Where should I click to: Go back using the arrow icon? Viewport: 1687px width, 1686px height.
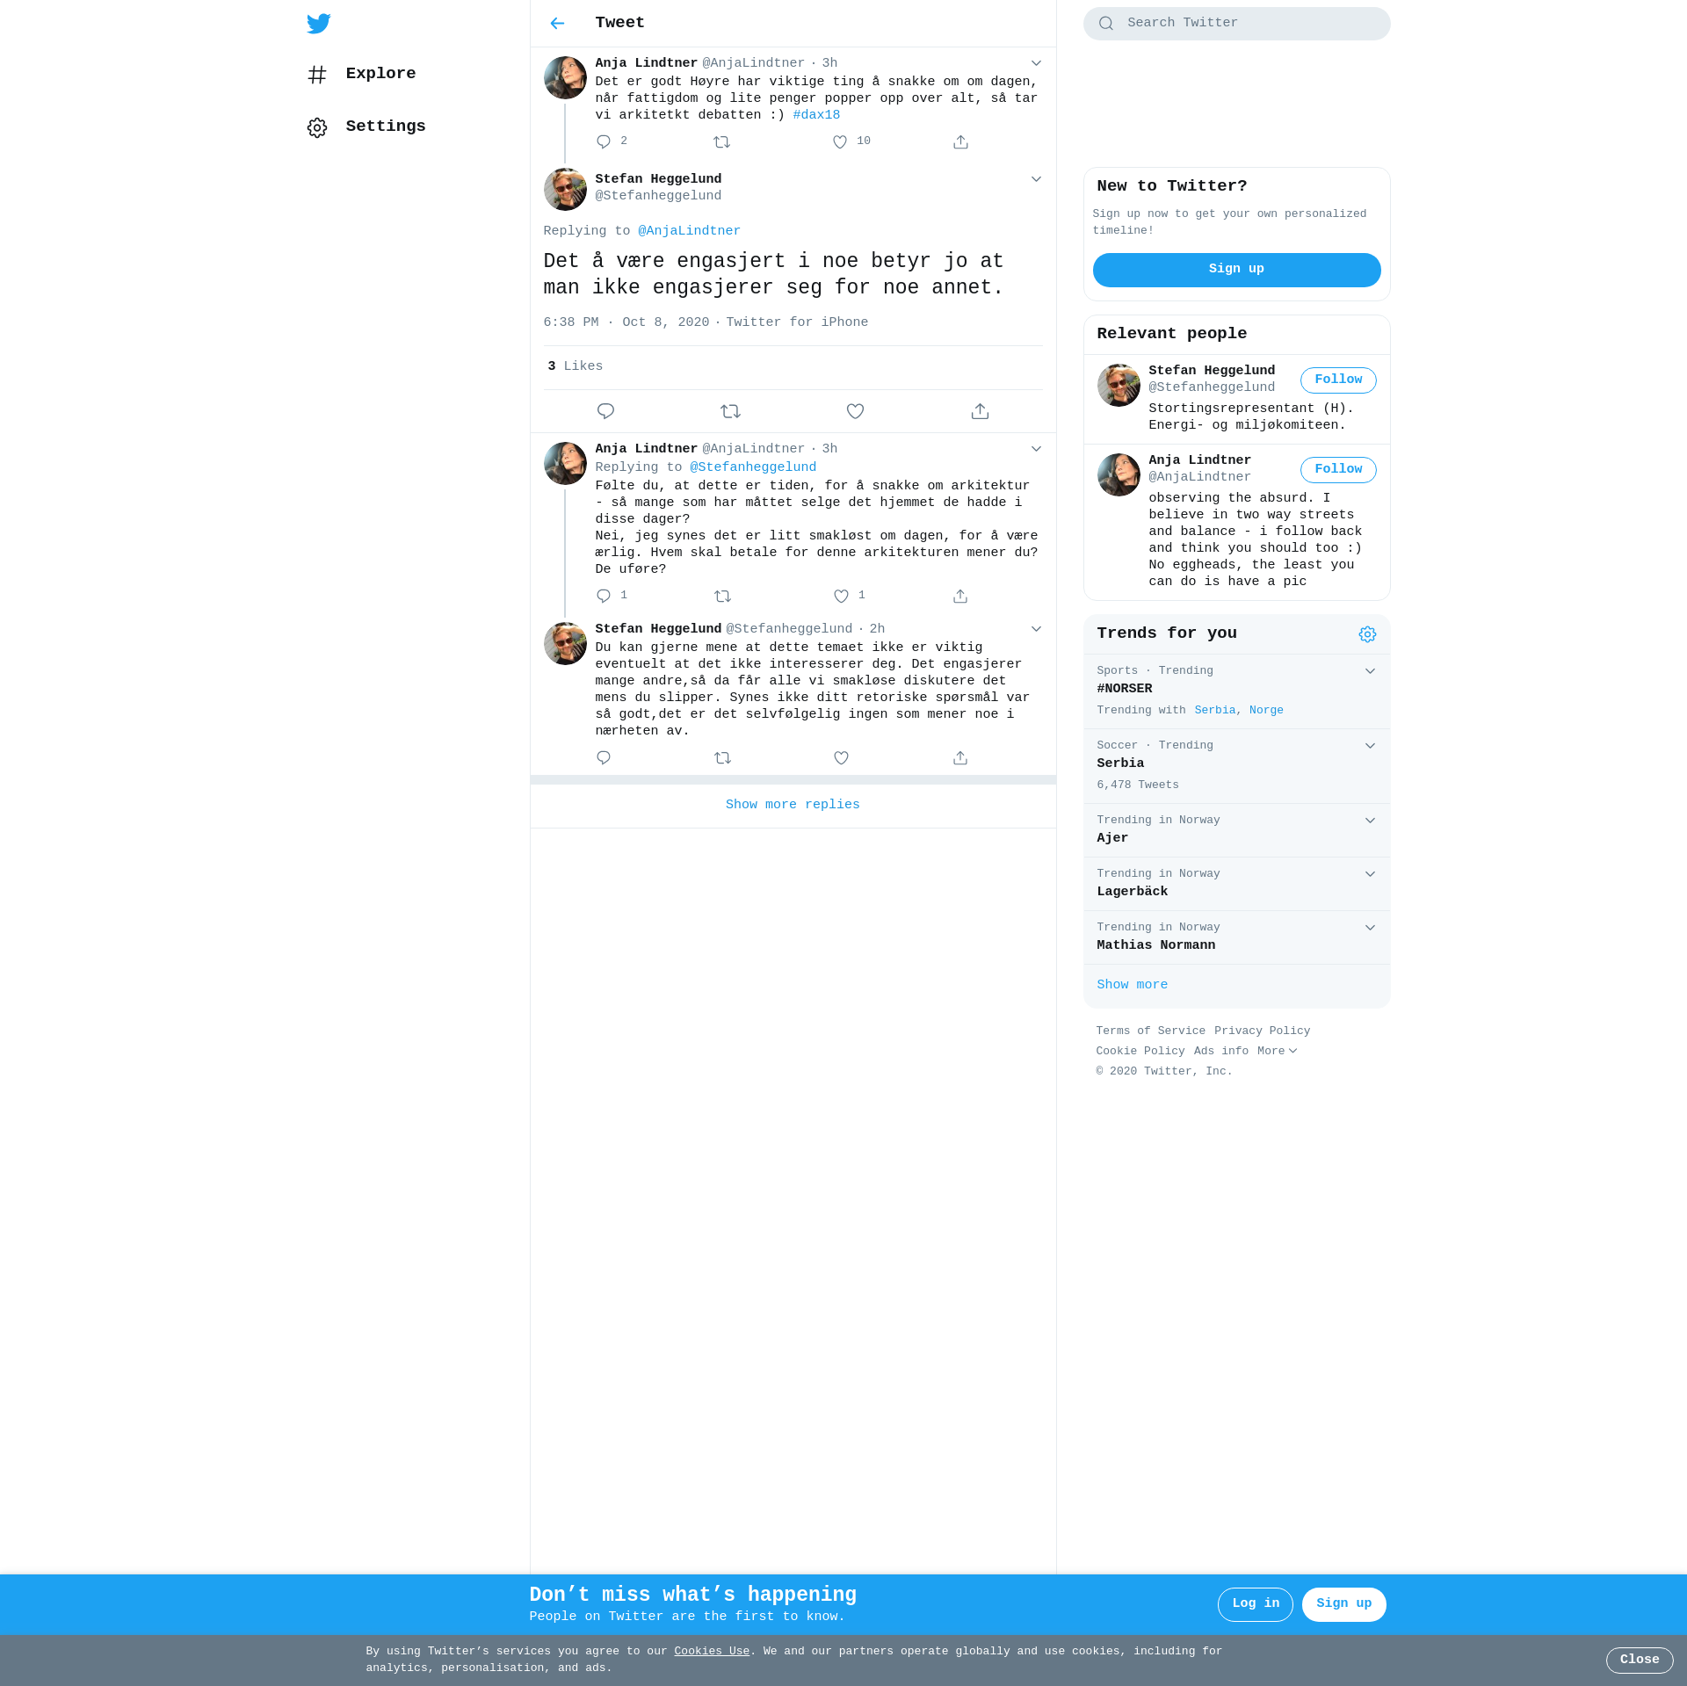point(557,24)
